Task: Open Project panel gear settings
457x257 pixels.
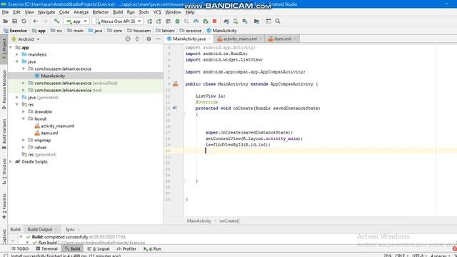Action: 149,39
